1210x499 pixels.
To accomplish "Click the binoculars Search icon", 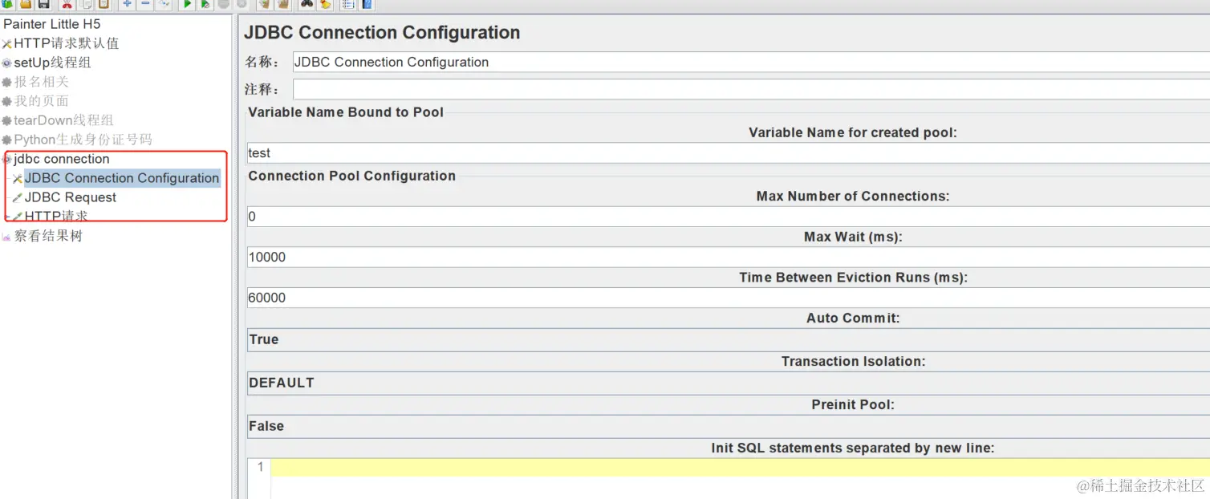I will tap(306, 4).
